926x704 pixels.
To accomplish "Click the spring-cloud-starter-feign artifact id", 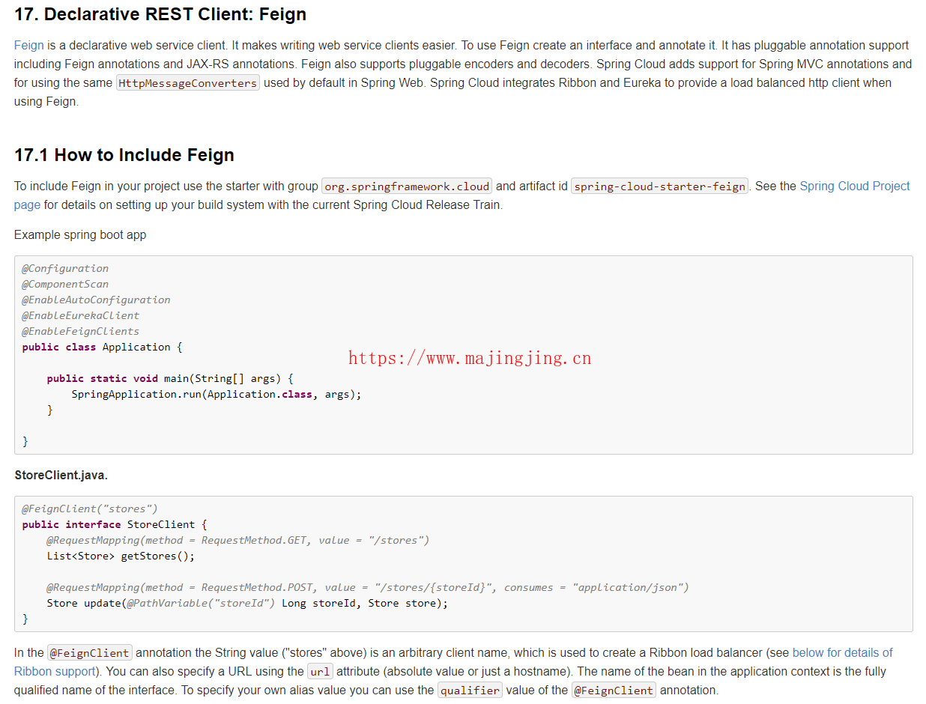I will point(660,186).
